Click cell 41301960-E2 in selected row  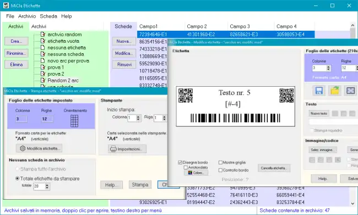(x=201, y=35)
